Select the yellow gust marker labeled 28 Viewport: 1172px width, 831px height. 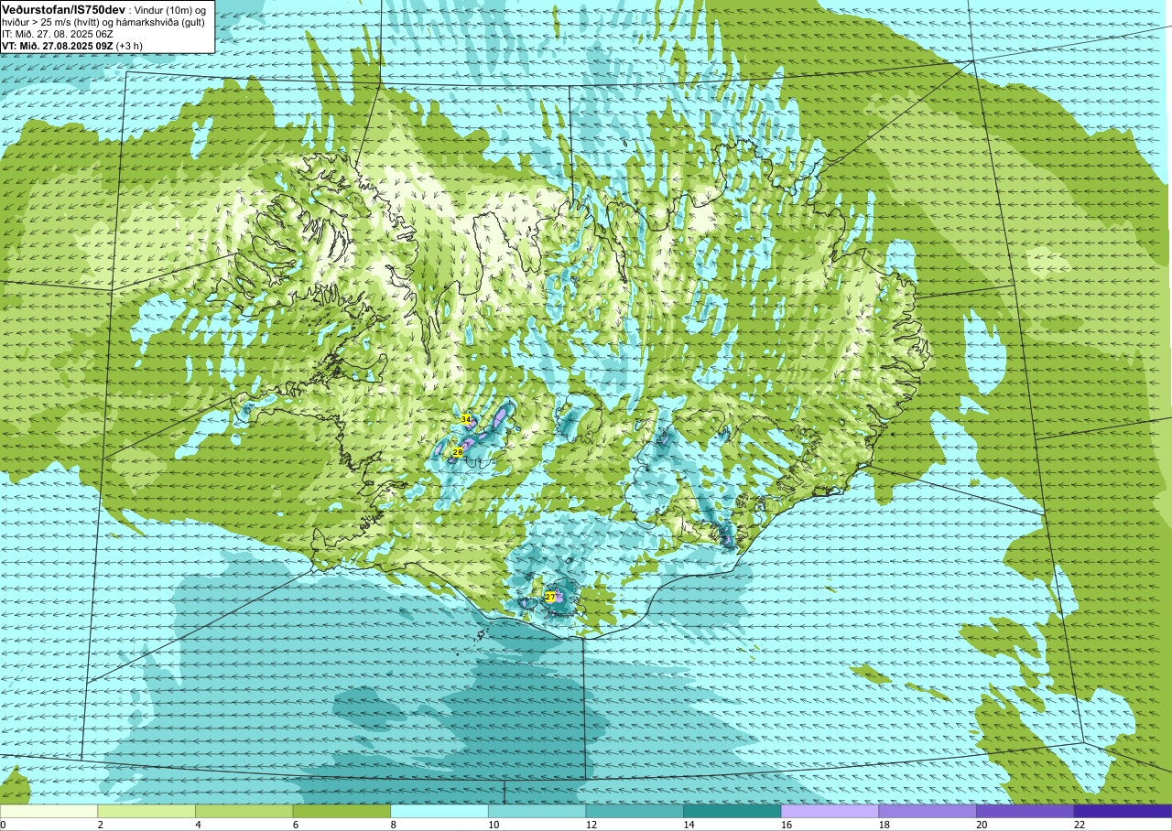[457, 452]
